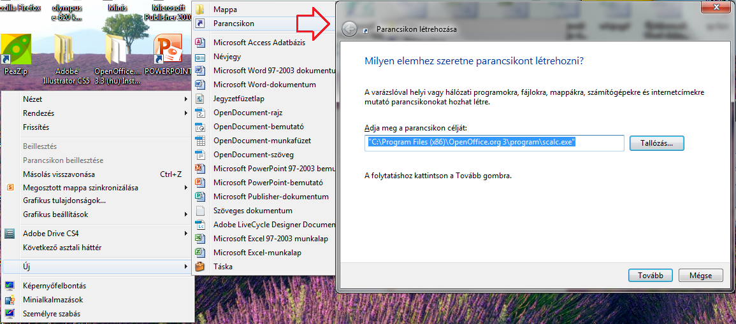736x324 pixels.
Task: Click the Microsoft Publisher 2010 desktop label
Action: click(x=169, y=13)
